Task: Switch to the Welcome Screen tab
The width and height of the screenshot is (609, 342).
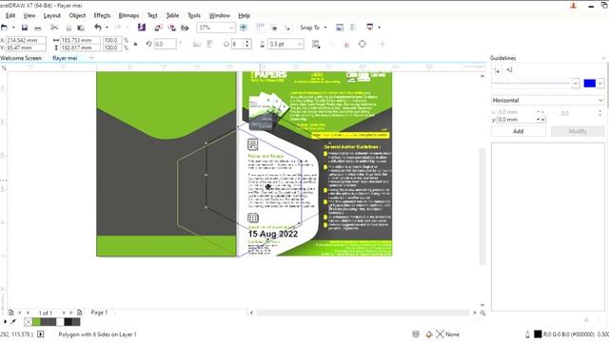Action: (x=21, y=58)
